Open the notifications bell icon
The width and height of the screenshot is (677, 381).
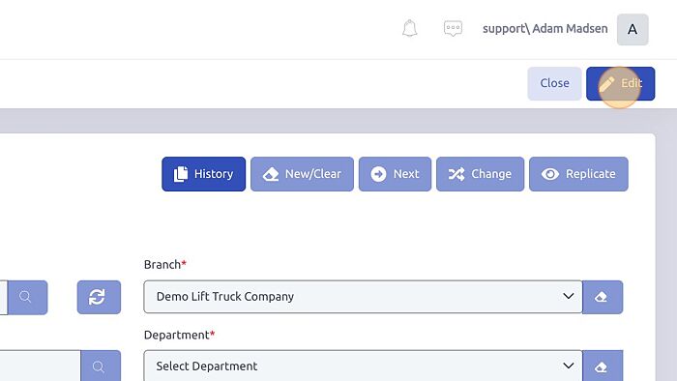[x=409, y=28]
